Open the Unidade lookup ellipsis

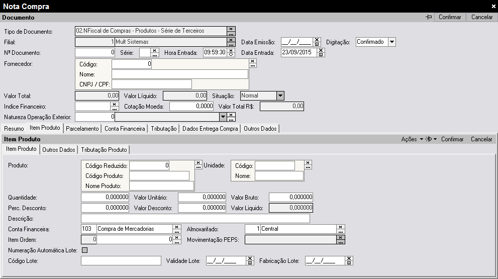pyautogui.click(x=308, y=167)
